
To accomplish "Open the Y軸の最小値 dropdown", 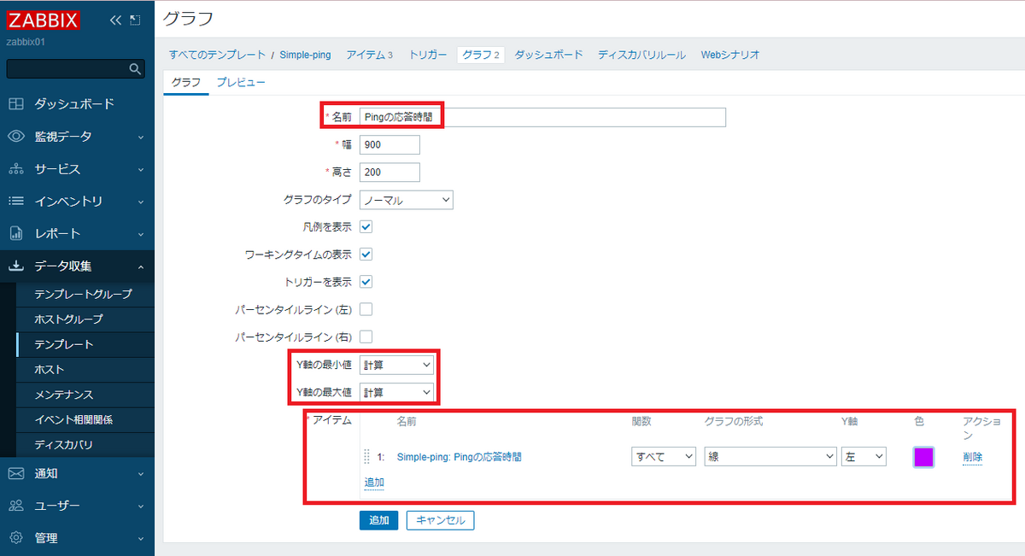I will (x=396, y=364).
